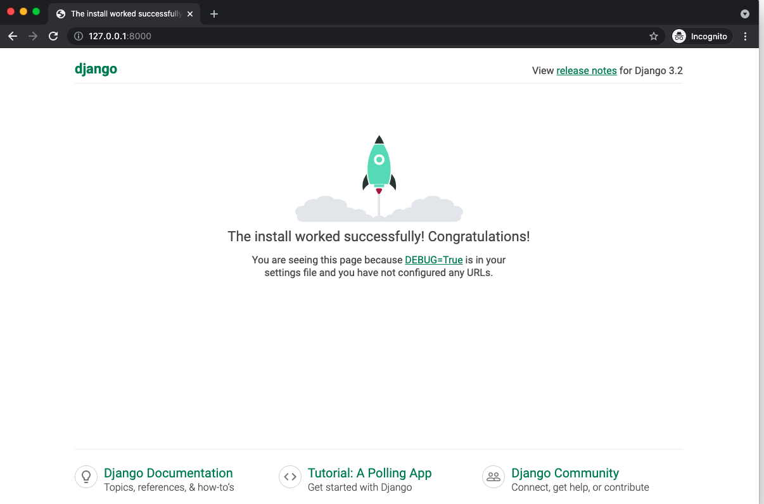
Task: Open the Chrome three-dot menu
Action: 745,36
